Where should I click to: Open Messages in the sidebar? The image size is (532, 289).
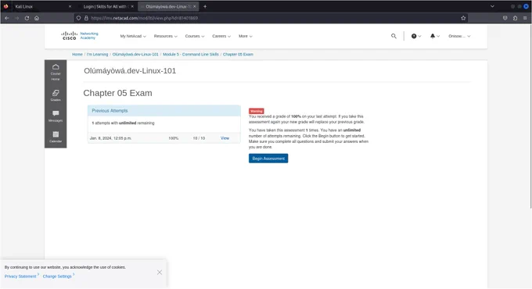point(56,116)
